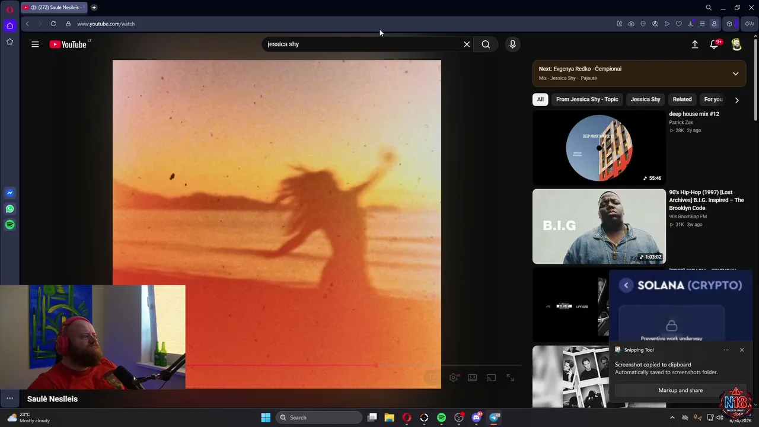Visit the Patrick Zak channel
Screen dimensions: 759x427
coord(681,123)
